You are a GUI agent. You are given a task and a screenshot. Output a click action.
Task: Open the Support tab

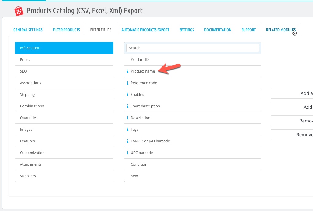(249, 30)
